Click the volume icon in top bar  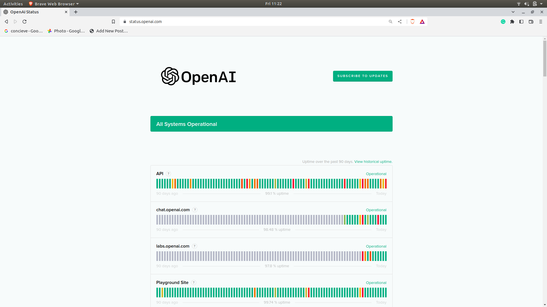coord(526,4)
